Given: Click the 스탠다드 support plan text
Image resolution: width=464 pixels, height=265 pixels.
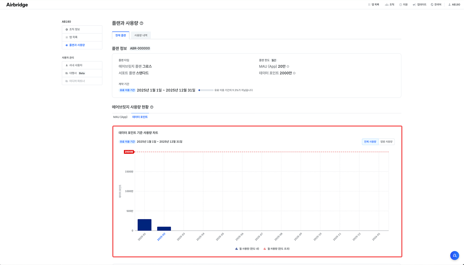Looking at the screenshot, I should [143, 73].
